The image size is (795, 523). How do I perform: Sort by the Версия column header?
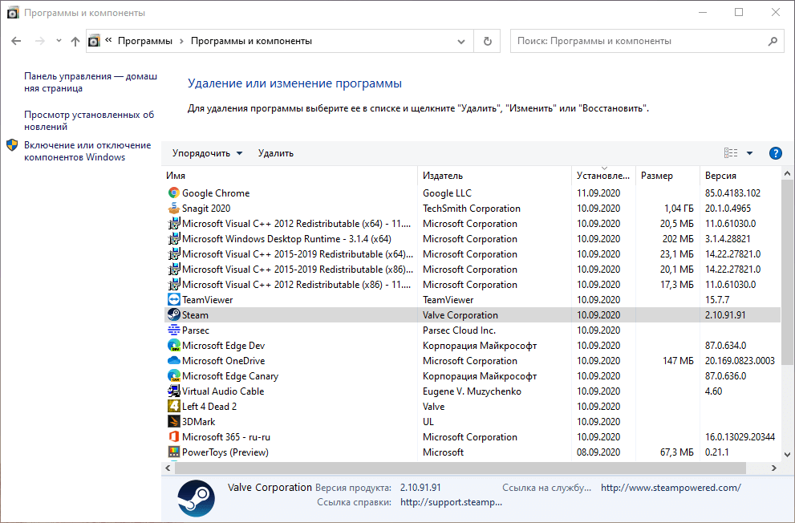pyautogui.click(x=740, y=176)
